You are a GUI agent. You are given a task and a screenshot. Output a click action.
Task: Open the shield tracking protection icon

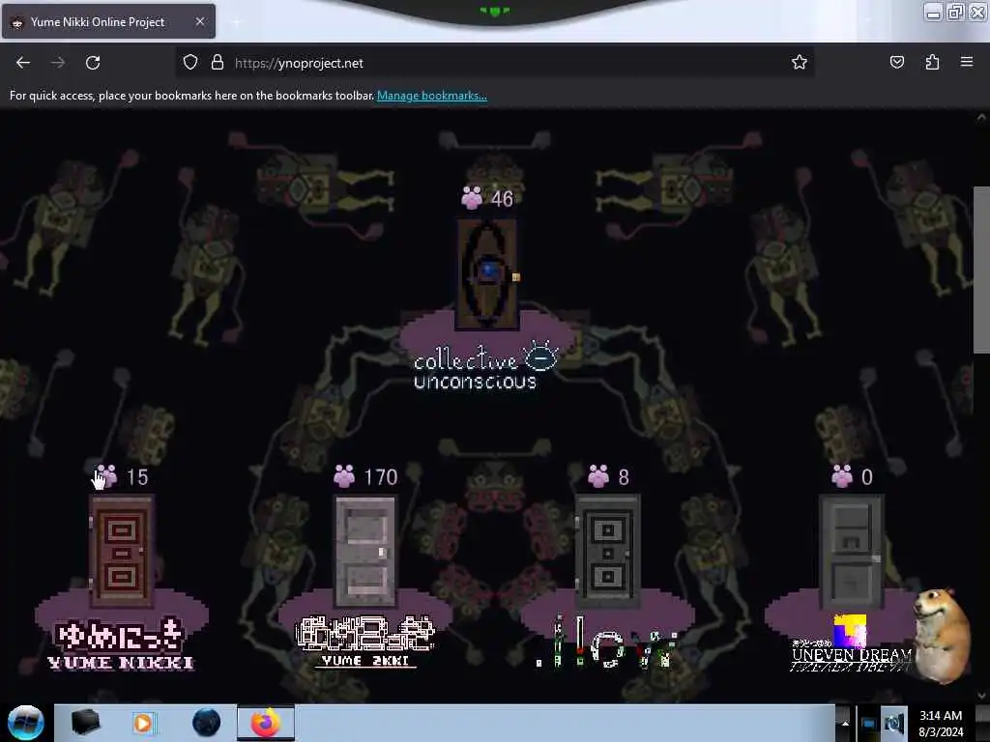point(190,63)
